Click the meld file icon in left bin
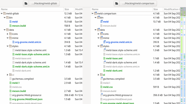The width and height of the screenshot is (186, 104). pyautogui.click(x=10, y=22)
